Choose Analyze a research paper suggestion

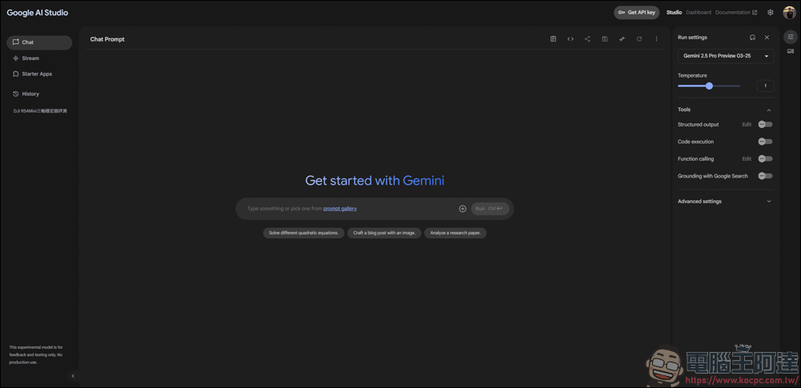pos(455,233)
